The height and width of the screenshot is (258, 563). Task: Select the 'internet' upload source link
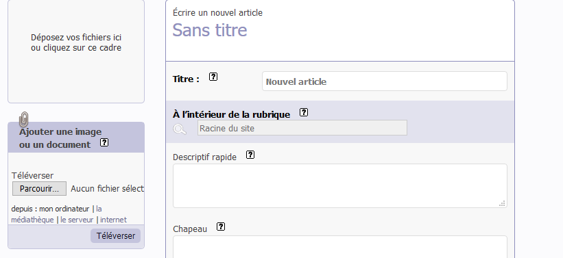point(113,220)
